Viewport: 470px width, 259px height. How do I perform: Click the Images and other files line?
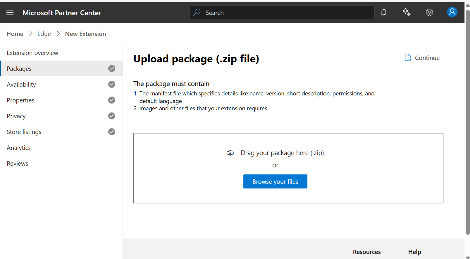pos(200,108)
